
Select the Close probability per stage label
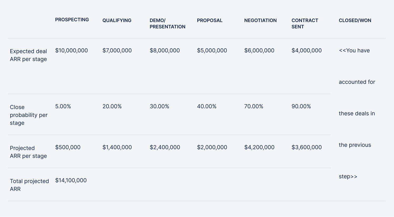point(29,115)
